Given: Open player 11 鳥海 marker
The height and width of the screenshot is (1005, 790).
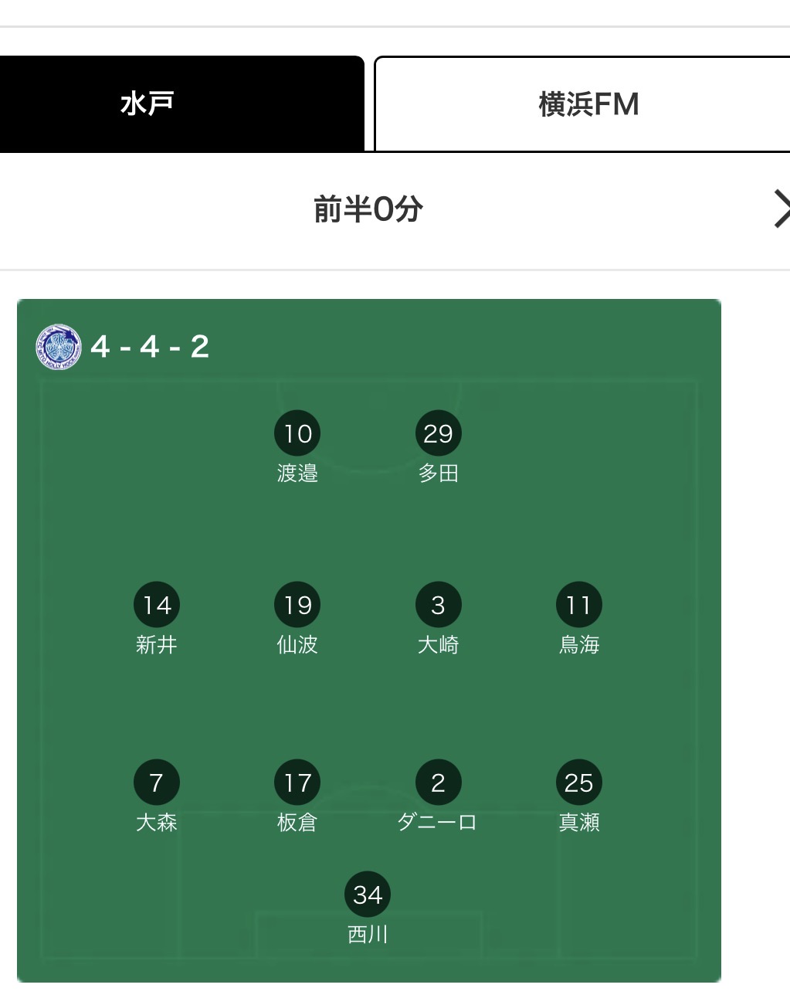Looking at the screenshot, I should 578,605.
